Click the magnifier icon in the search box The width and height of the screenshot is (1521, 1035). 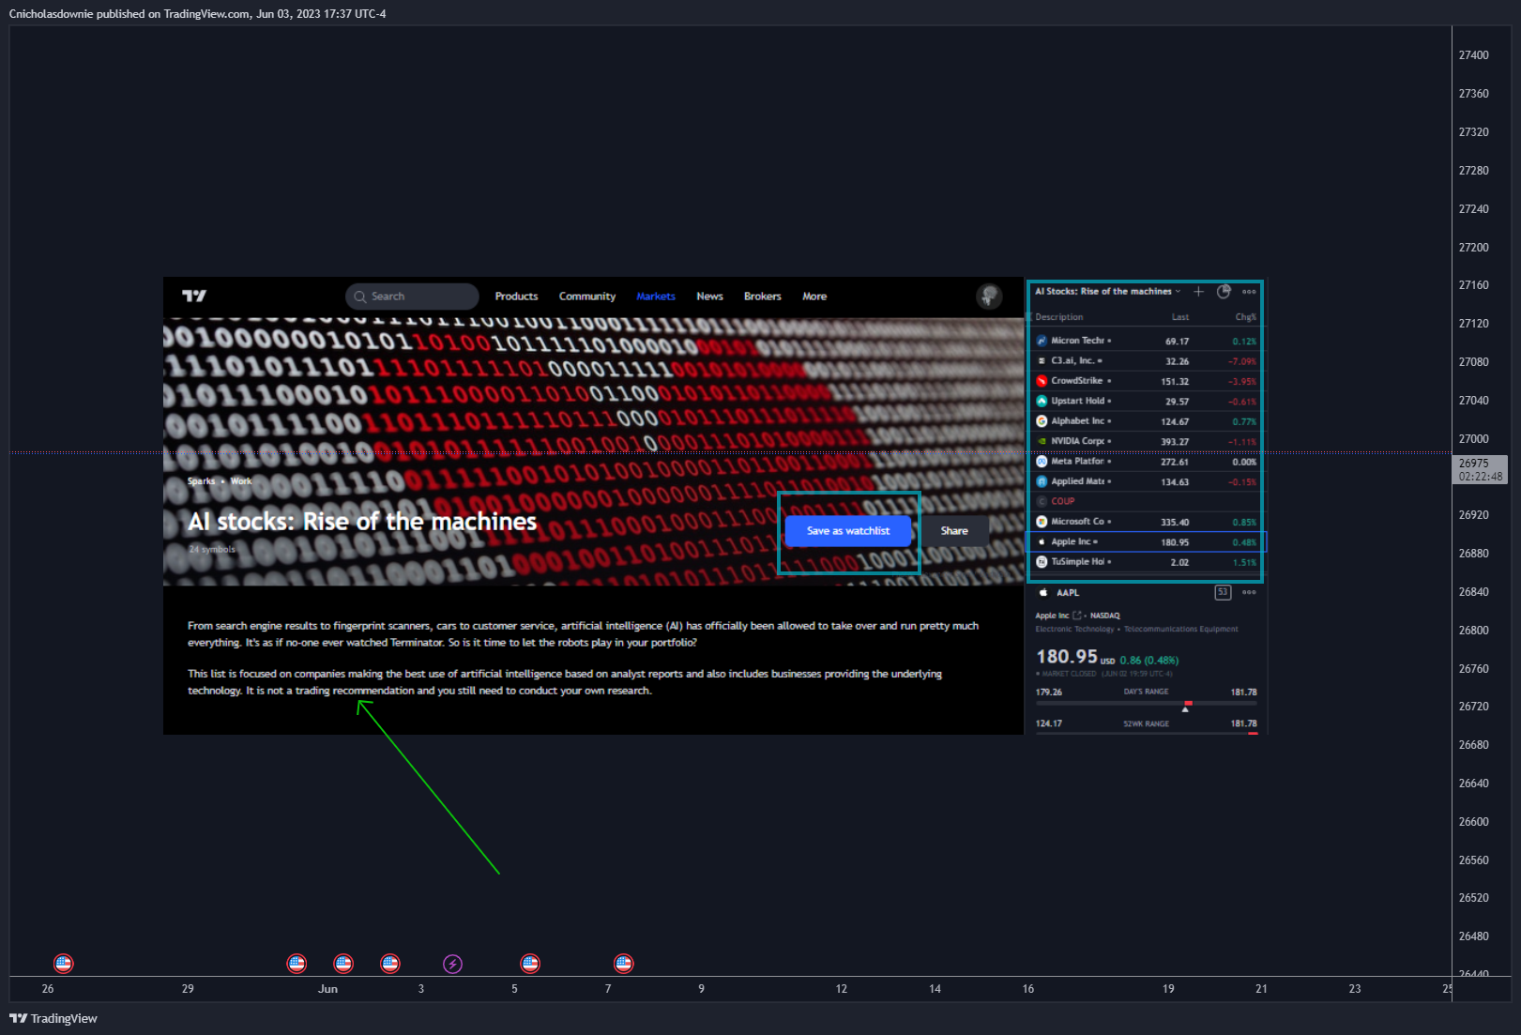[360, 297]
